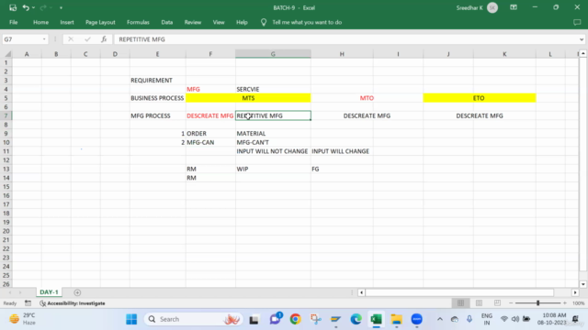Click the zoom out minus button
This screenshot has width=588, height=330.
click(x=511, y=303)
